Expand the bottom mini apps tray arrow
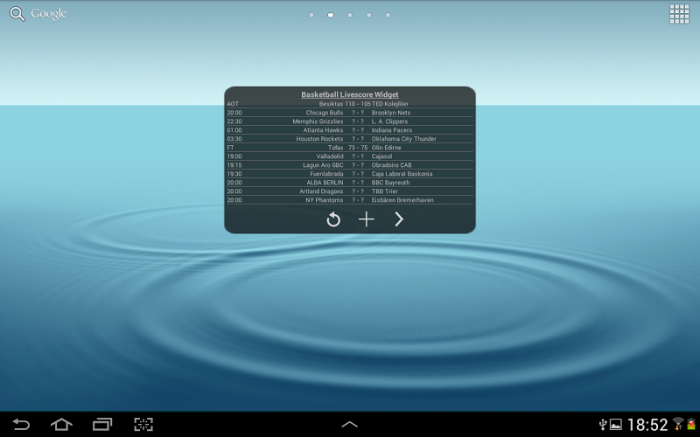Screen dimensions: 700x437 pos(349,425)
